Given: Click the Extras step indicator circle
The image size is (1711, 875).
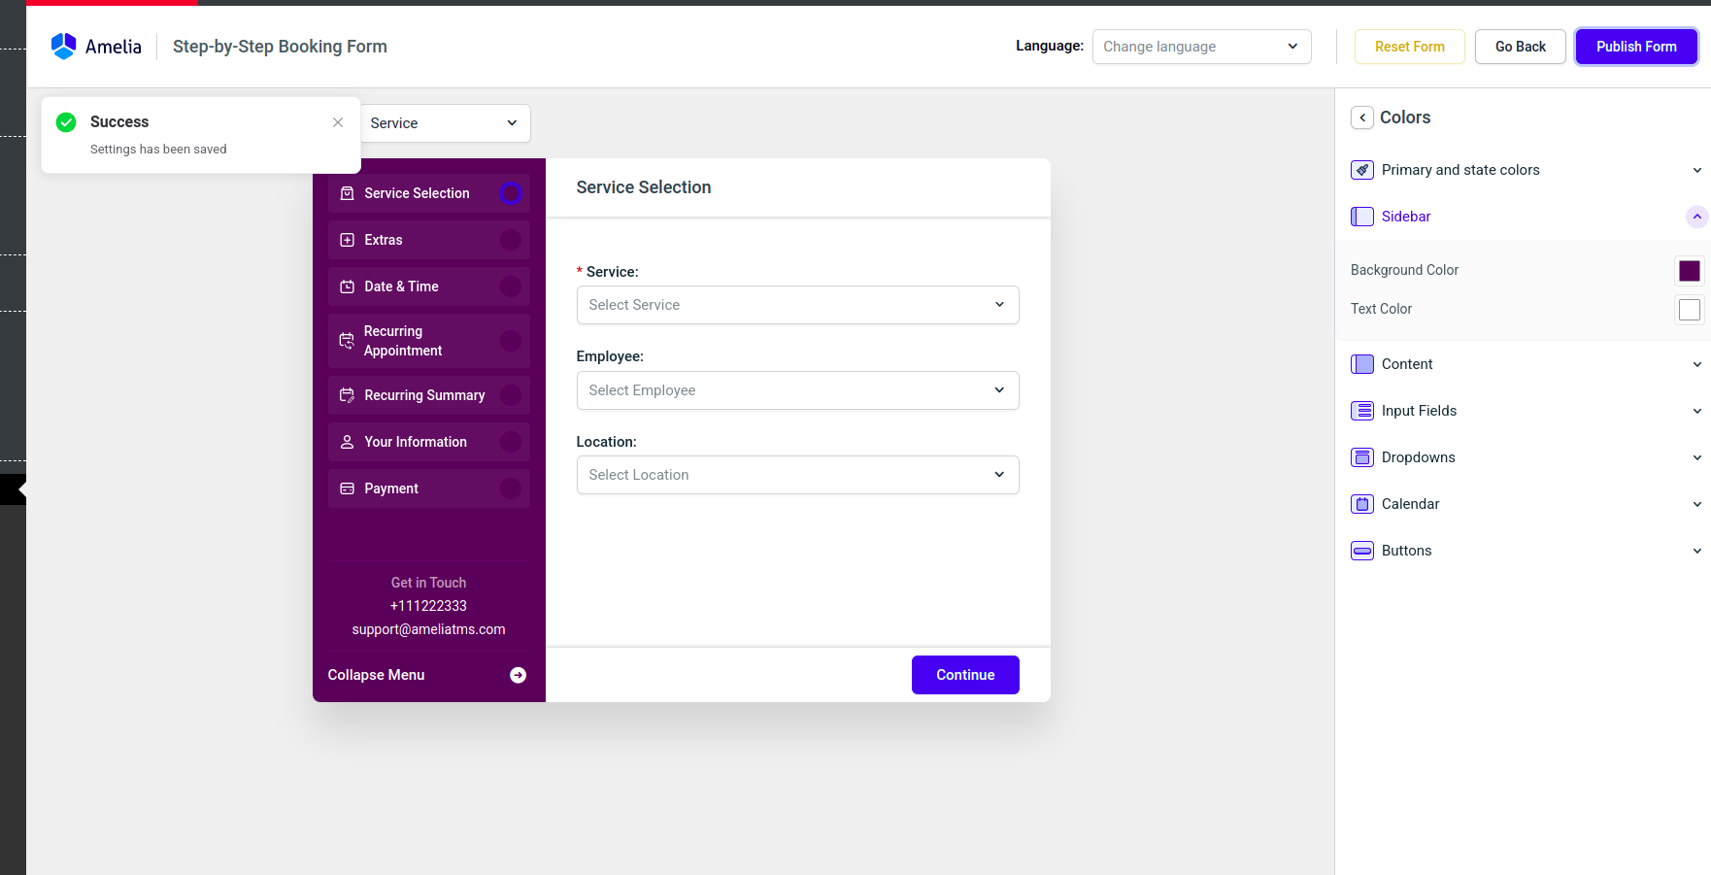Looking at the screenshot, I should tap(510, 240).
